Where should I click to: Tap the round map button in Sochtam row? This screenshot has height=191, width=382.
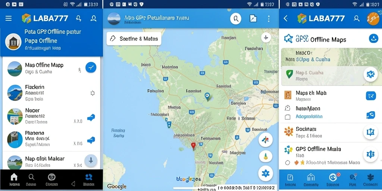[x=370, y=132]
